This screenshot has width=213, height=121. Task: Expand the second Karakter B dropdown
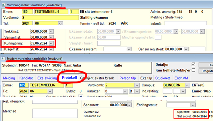coord(137,91)
